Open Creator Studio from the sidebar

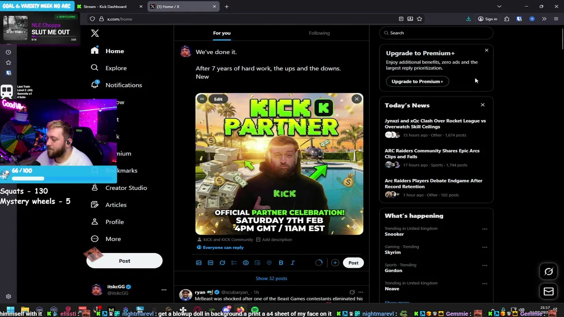(119, 188)
